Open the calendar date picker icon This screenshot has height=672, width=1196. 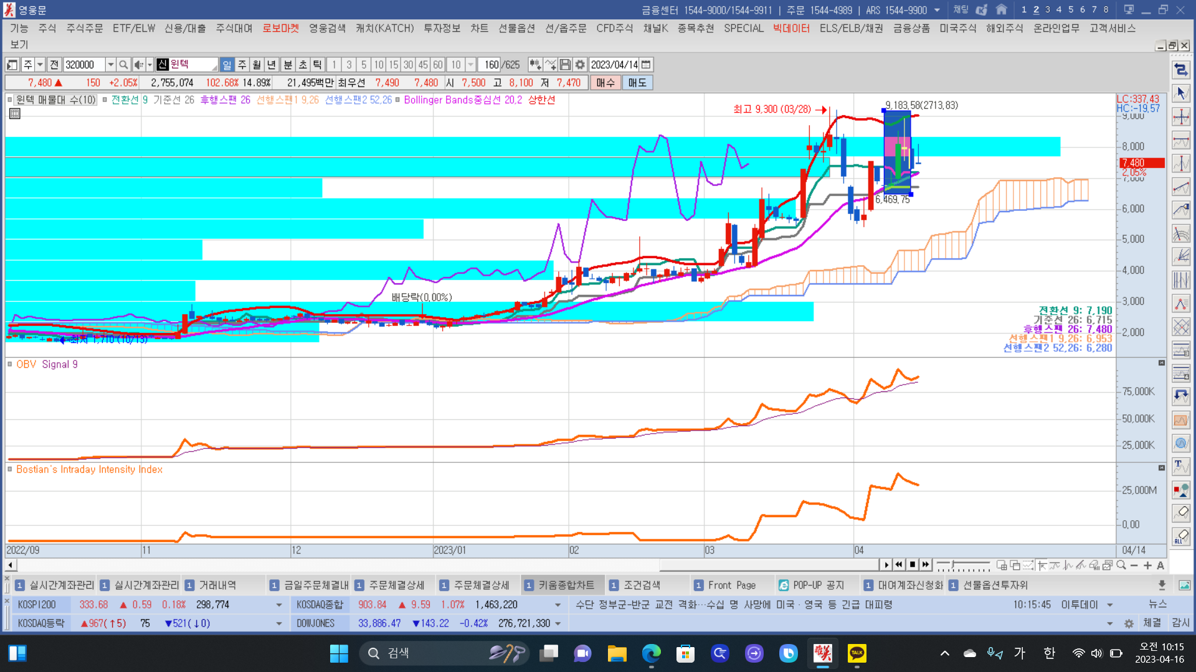coord(647,65)
